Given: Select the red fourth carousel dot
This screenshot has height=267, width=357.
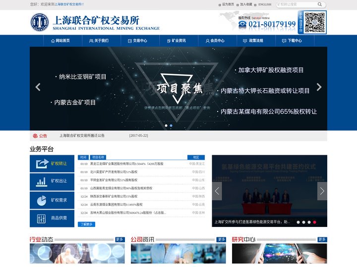Looking at the screenshot, I should [x=315, y=222].
